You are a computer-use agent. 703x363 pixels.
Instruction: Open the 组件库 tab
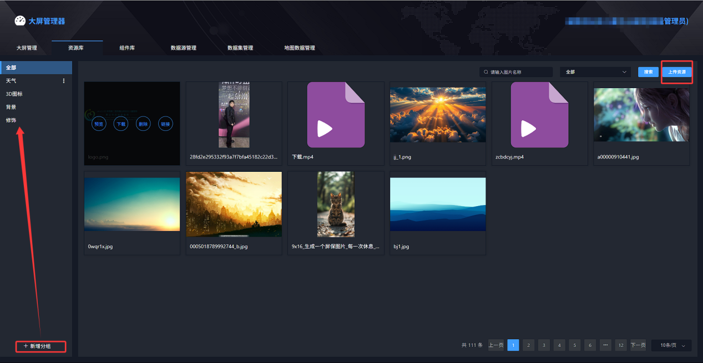(127, 48)
